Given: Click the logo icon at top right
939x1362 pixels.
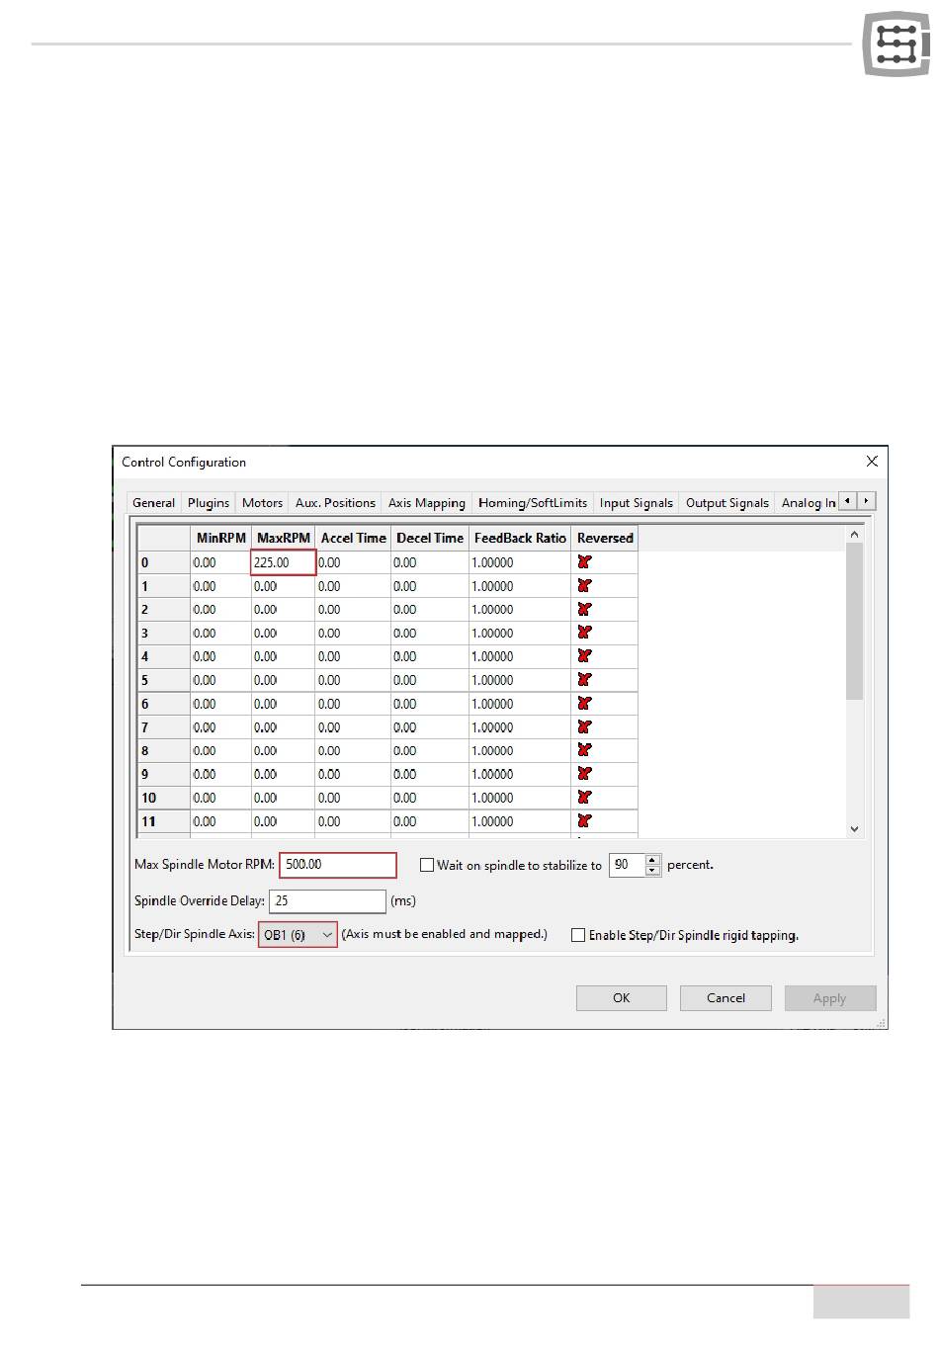Looking at the screenshot, I should tap(896, 44).
